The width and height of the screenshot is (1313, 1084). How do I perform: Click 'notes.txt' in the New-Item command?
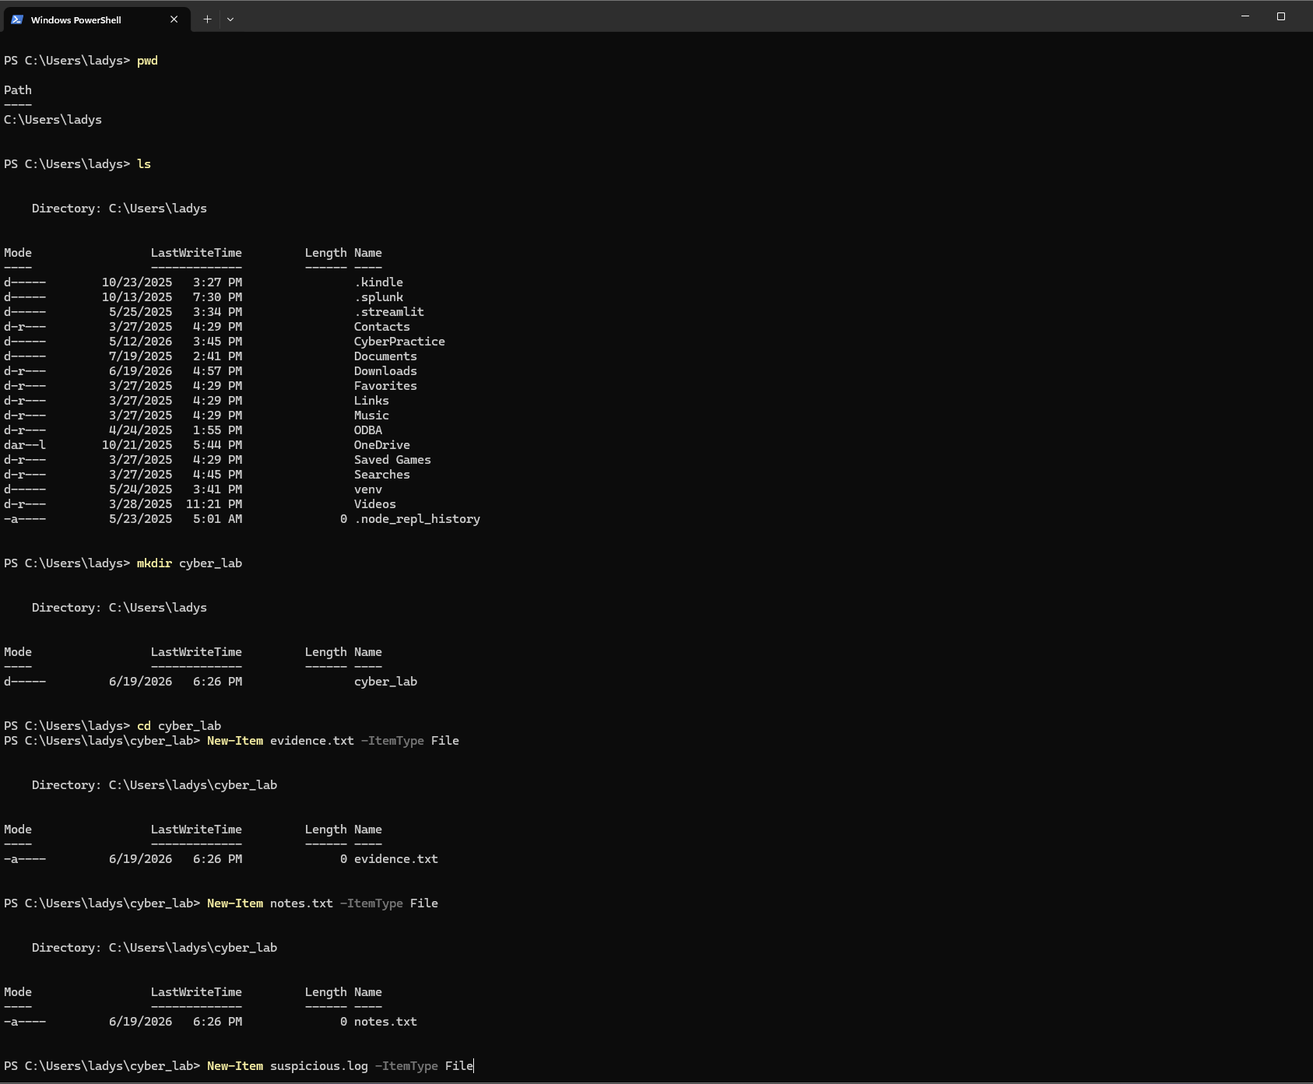point(301,903)
